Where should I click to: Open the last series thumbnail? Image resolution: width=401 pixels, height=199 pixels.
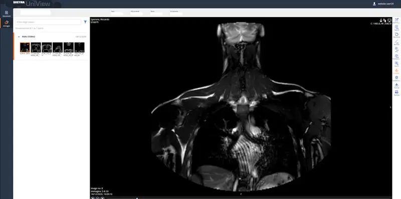click(80, 47)
